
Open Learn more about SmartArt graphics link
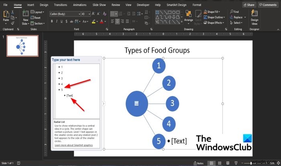73,145
